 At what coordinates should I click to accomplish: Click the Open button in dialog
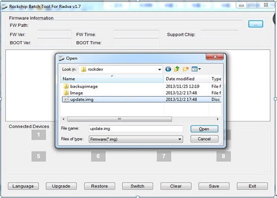(x=205, y=129)
